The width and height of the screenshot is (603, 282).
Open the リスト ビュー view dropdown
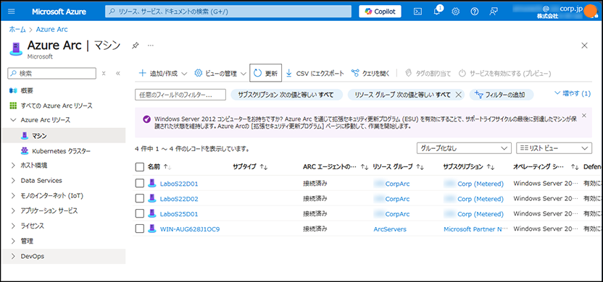554,148
